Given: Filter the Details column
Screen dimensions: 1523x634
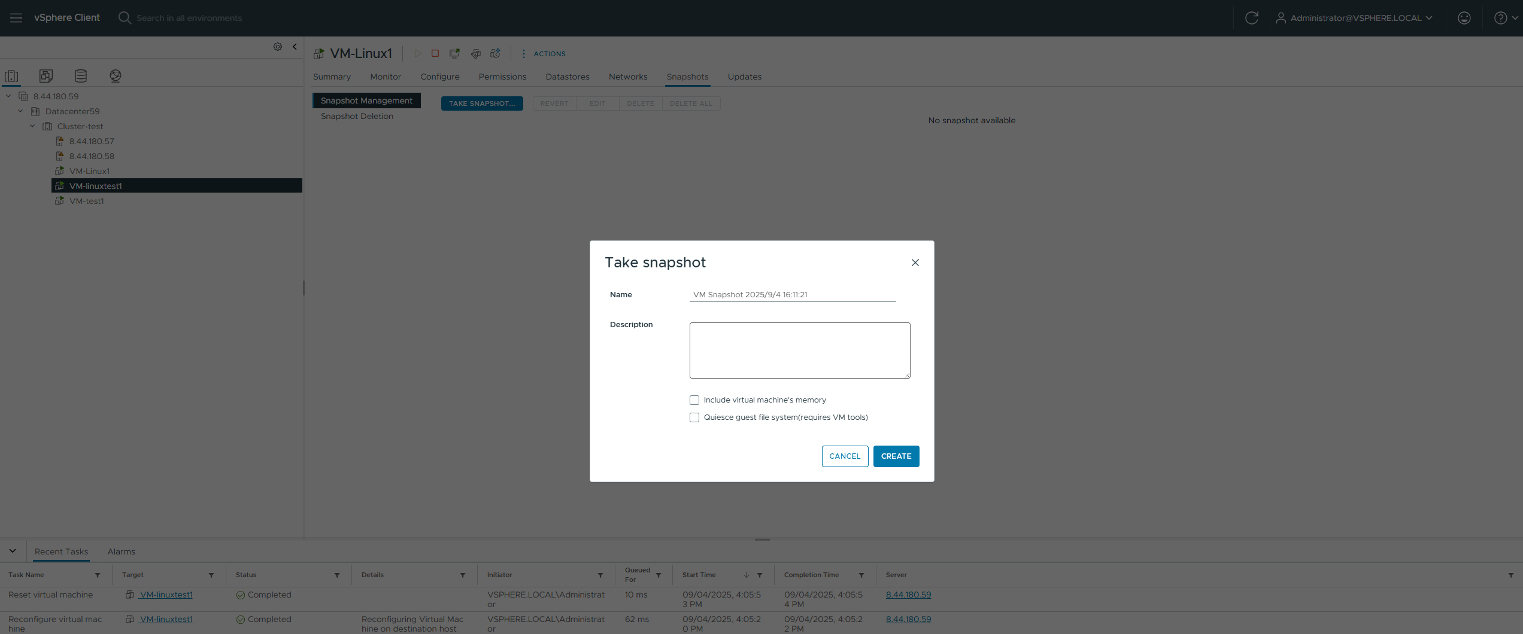Looking at the screenshot, I should [463, 575].
